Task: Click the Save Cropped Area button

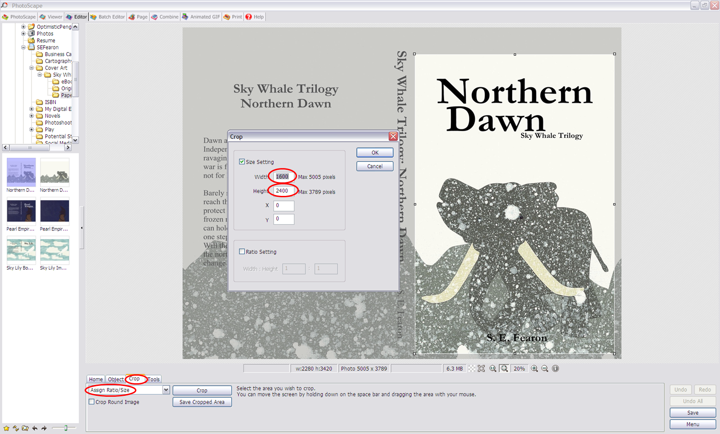Action: [x=202, y=402]
